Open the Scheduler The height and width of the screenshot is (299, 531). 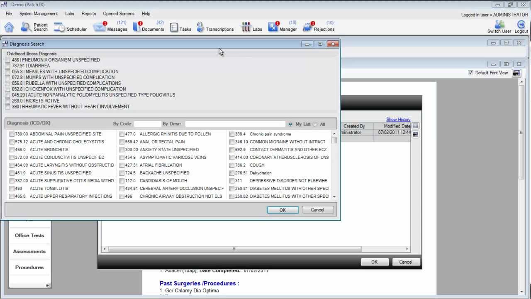click(x=70, y=27)
